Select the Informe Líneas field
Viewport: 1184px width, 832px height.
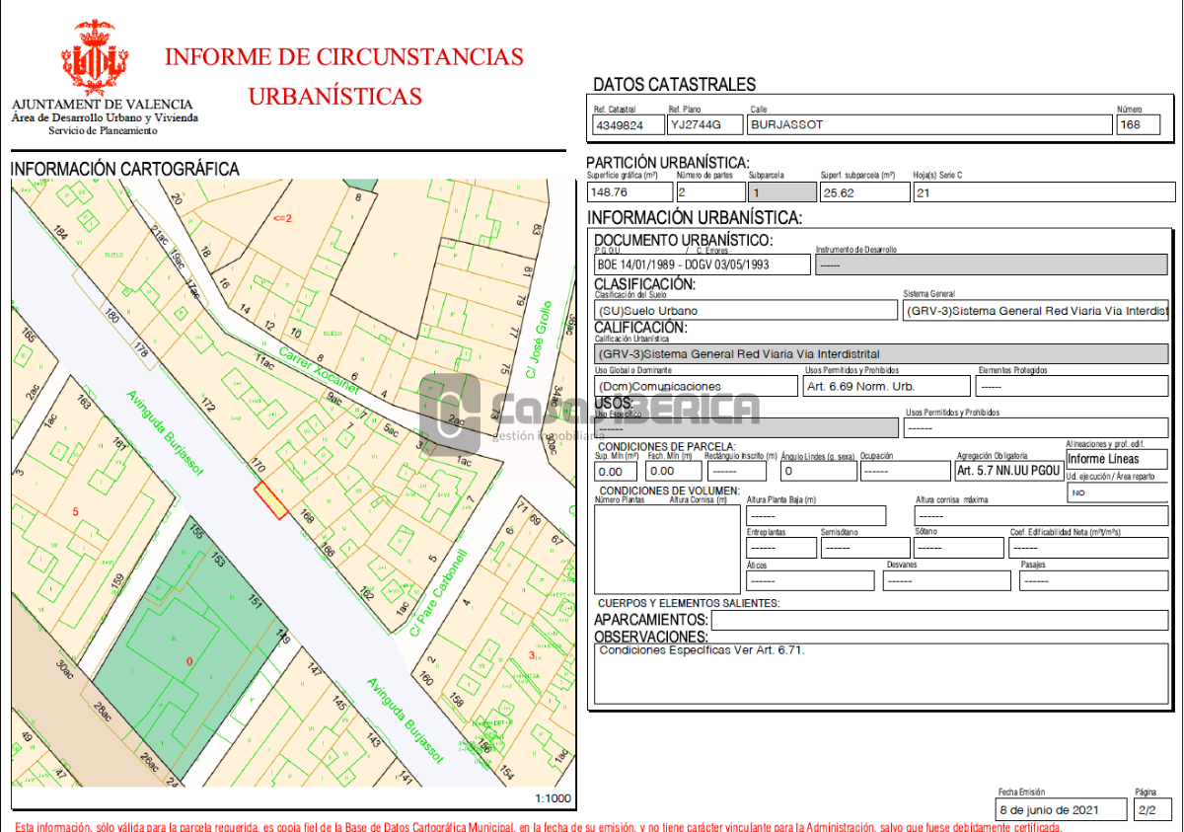pyautogui.click(x=1117, y=459)
